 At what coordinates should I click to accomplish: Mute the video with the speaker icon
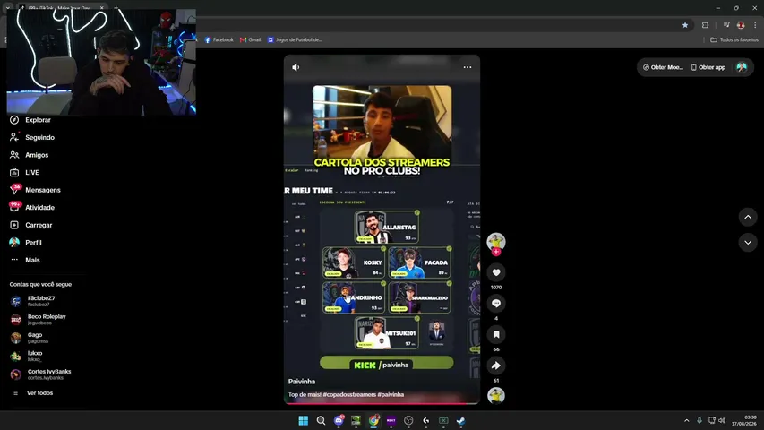pos(296,67)
